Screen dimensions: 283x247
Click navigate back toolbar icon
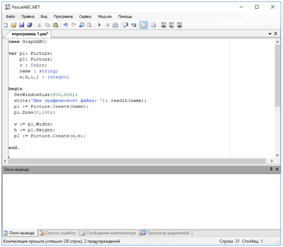click(x=82, y=25)
